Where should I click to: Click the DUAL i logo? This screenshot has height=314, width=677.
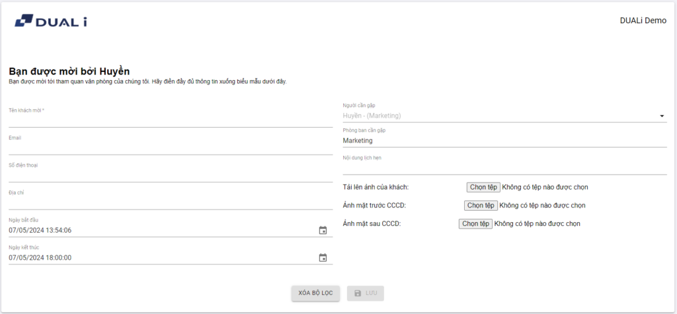(50, 22)
